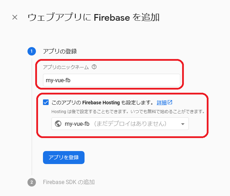The height and width of the screenshot is (196, 230).
Task: Open the アプリの登録 step header
Action: pos(60,51)
